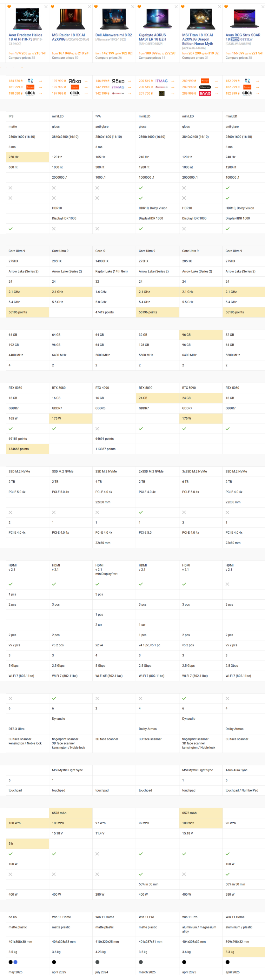Select the gray color dot above july 2024

[97, 962]
